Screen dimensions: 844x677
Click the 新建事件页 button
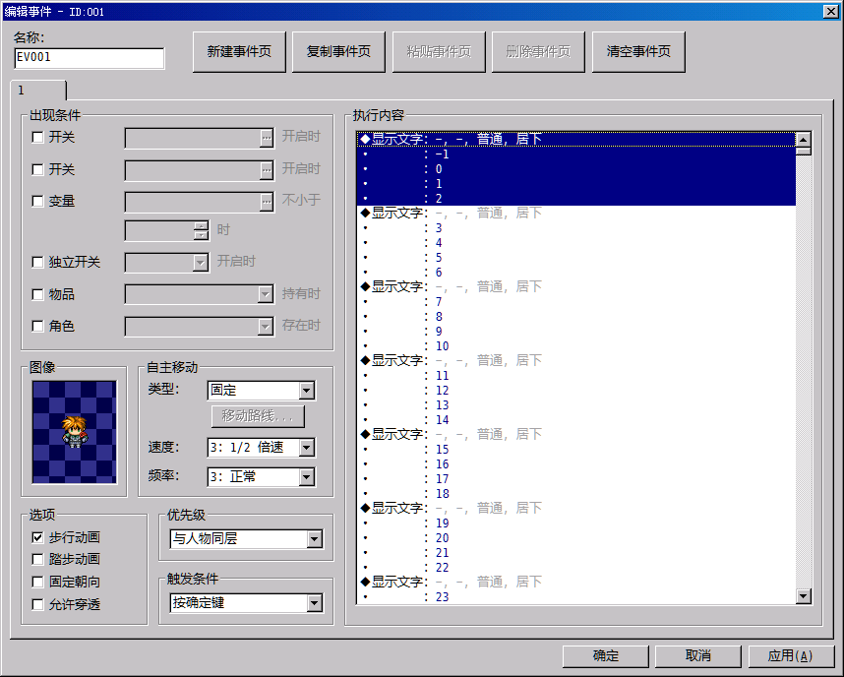coord(239,52)
